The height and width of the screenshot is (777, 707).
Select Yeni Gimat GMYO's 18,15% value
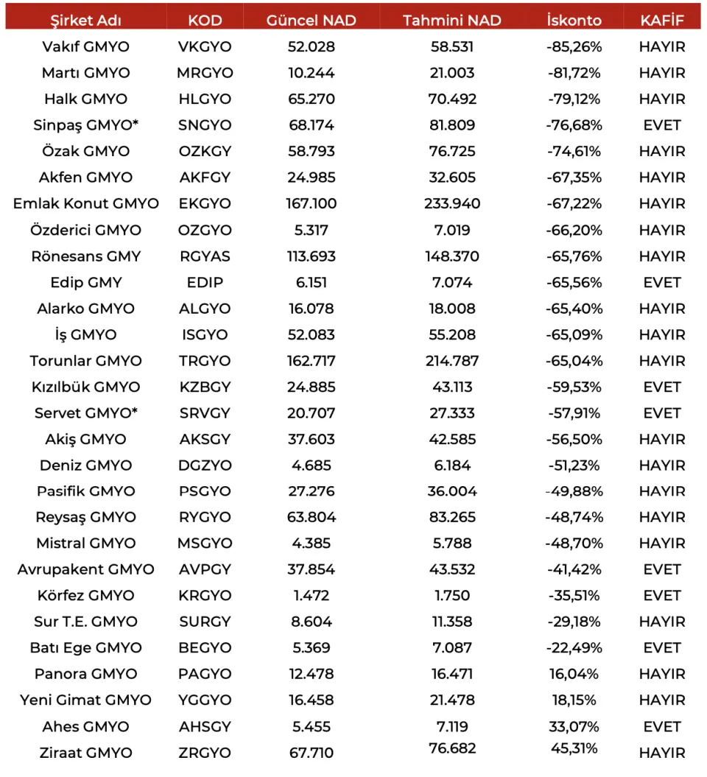point(574,700)
